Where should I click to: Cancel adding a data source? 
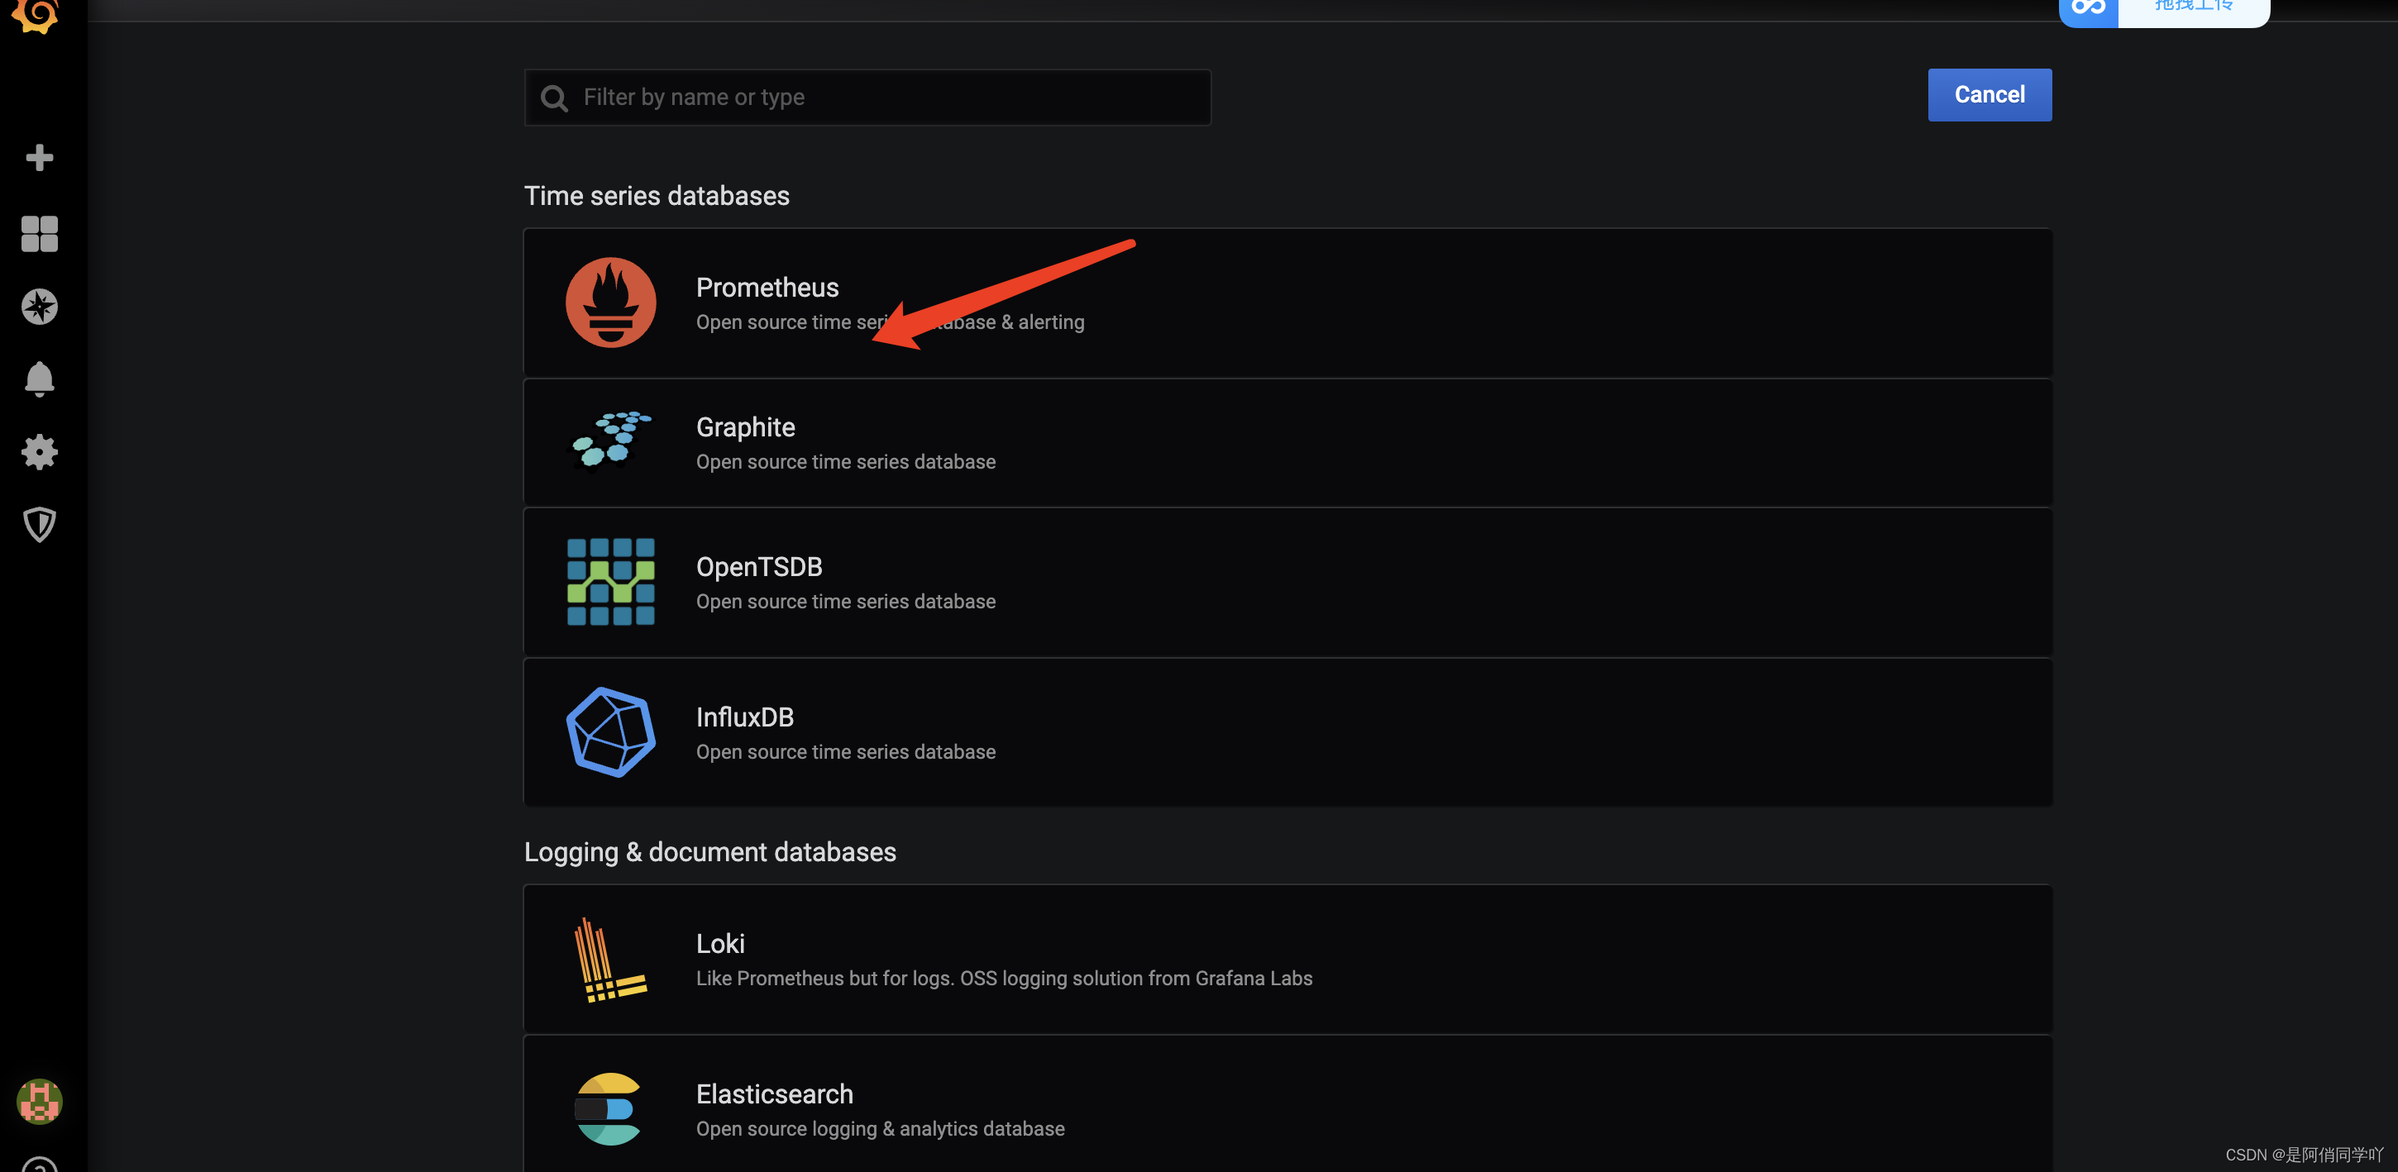coord(1990,95)
